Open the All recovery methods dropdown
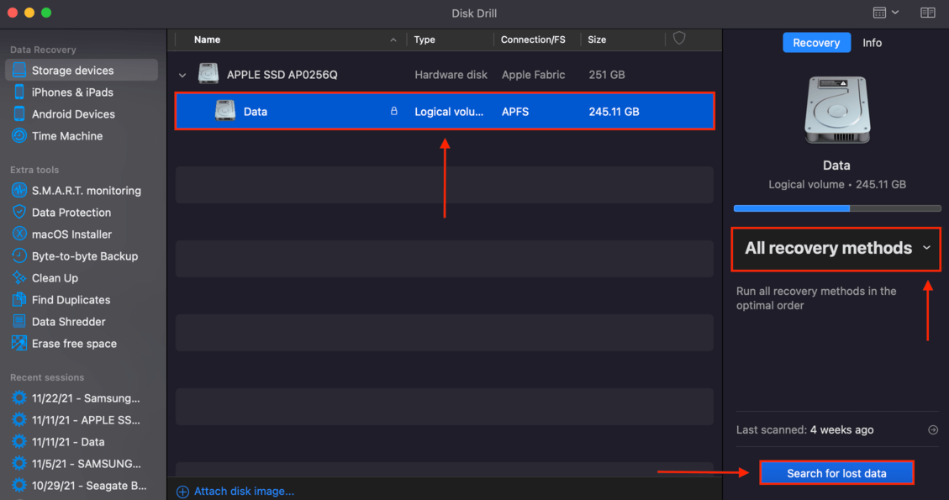This screenshot has height=500, width=949. click(836, 248)
